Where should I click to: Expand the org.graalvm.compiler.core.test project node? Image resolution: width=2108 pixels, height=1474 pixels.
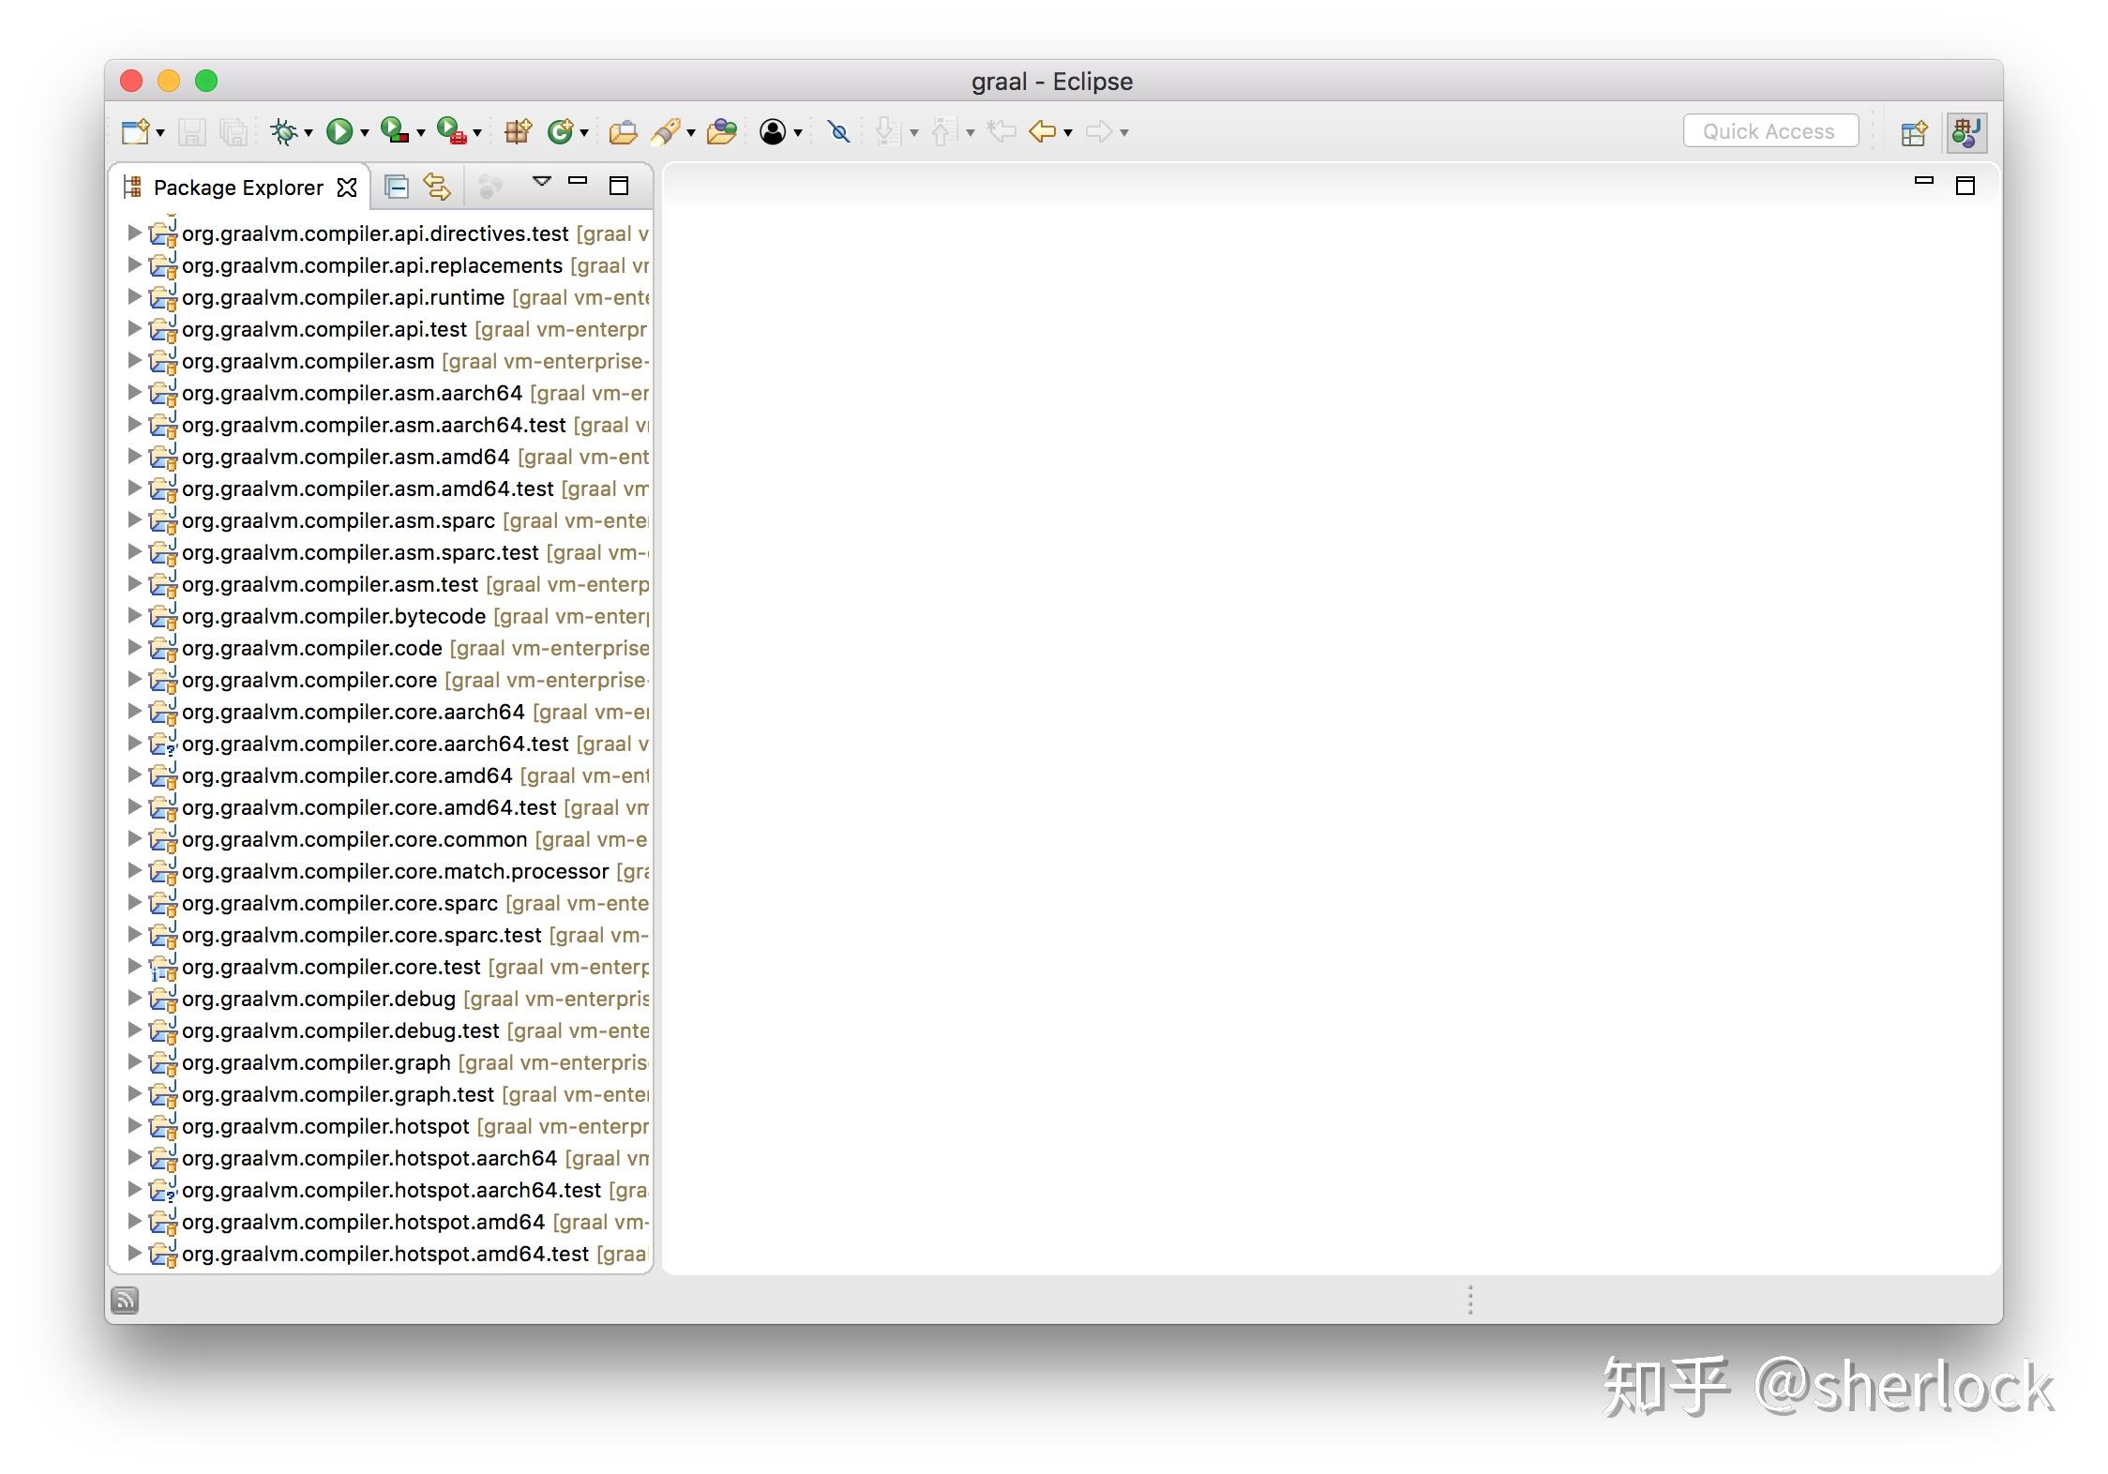(134, 967)
